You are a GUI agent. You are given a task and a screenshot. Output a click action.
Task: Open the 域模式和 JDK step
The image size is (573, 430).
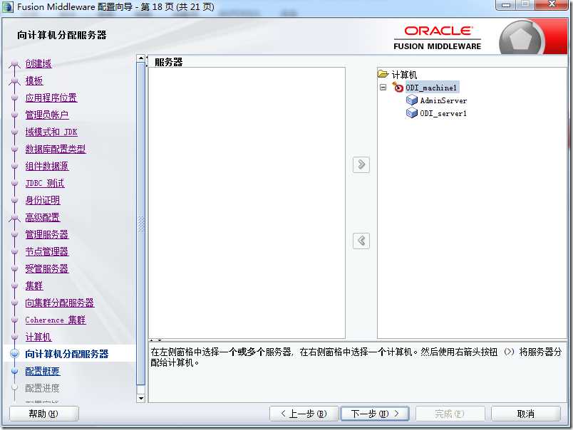(51, 132)
